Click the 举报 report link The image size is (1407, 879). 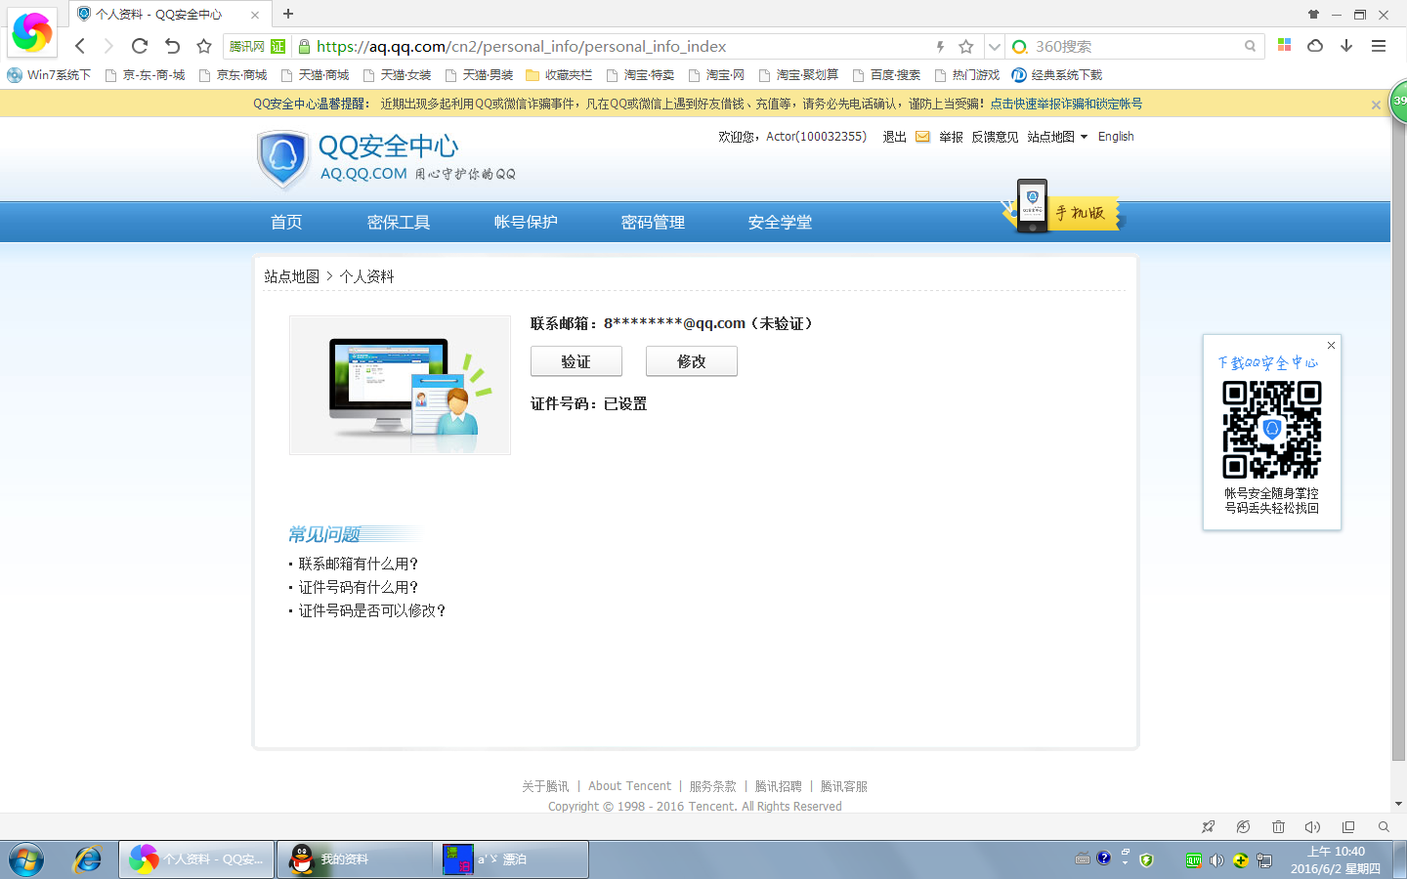[x=951, y=137]
